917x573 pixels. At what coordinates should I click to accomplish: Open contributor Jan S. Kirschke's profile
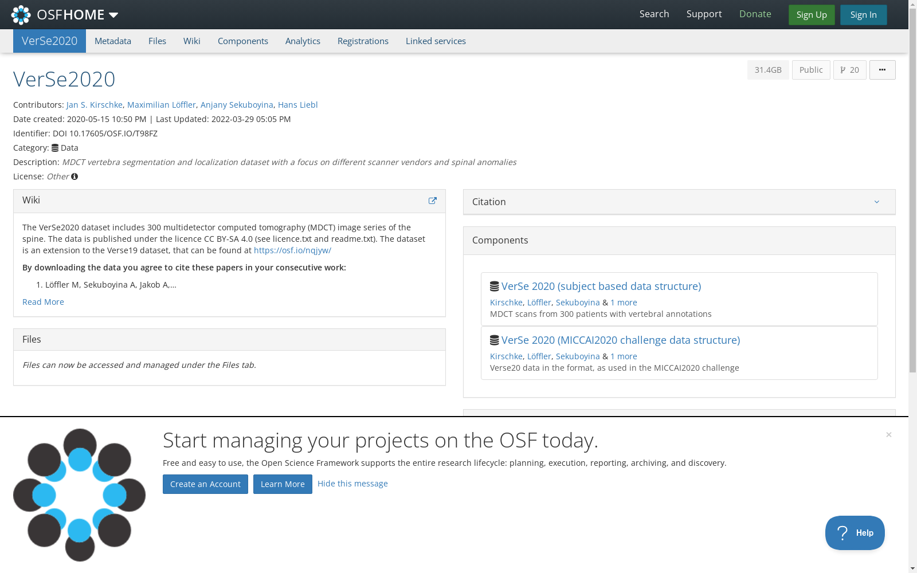[95, 105]
